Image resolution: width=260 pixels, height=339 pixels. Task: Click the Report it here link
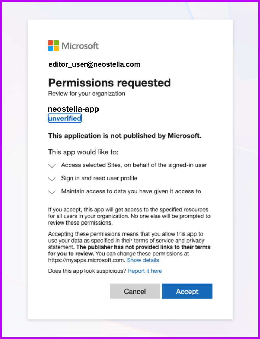click(145, 271)
